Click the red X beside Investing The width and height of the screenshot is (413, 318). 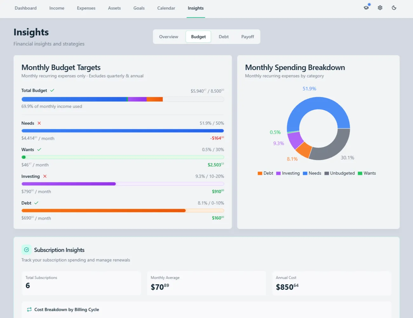(x=44, y=176)
